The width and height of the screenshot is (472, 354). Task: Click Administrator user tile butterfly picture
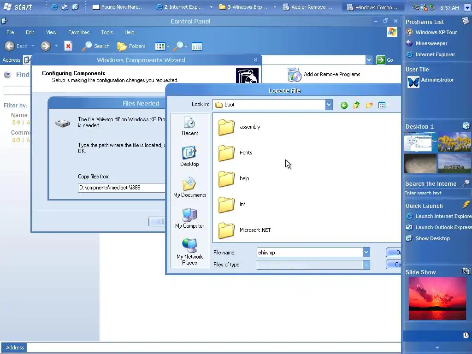click(x=413, y=82)
